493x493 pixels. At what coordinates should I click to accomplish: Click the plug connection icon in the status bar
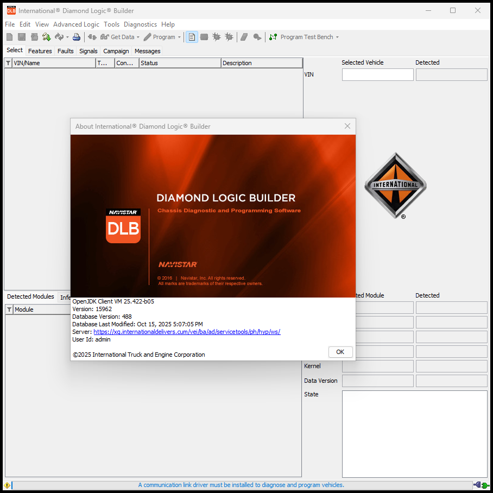click(x=481, y=485)
